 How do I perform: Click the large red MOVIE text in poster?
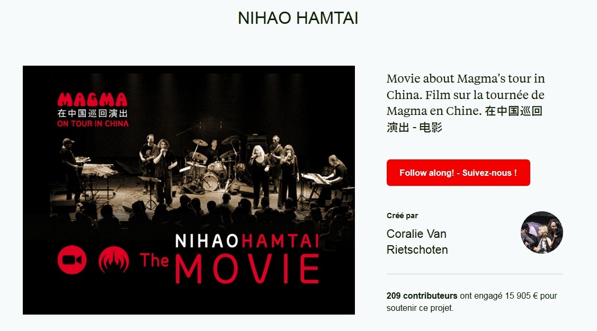(x=247, y=269)
